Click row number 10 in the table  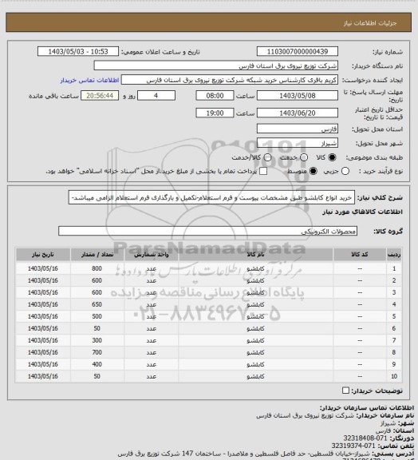pos(394,376)
